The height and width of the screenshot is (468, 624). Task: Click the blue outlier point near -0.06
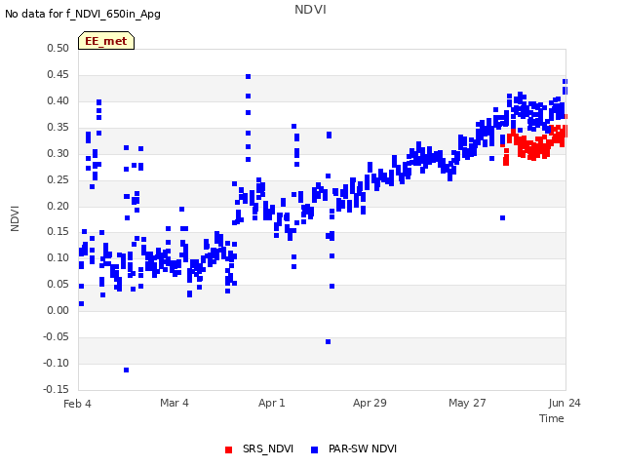click(x=328, y=342)
